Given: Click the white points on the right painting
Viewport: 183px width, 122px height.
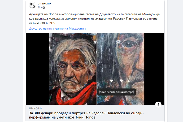Looking at the screenshot, I should pos(116,80).
